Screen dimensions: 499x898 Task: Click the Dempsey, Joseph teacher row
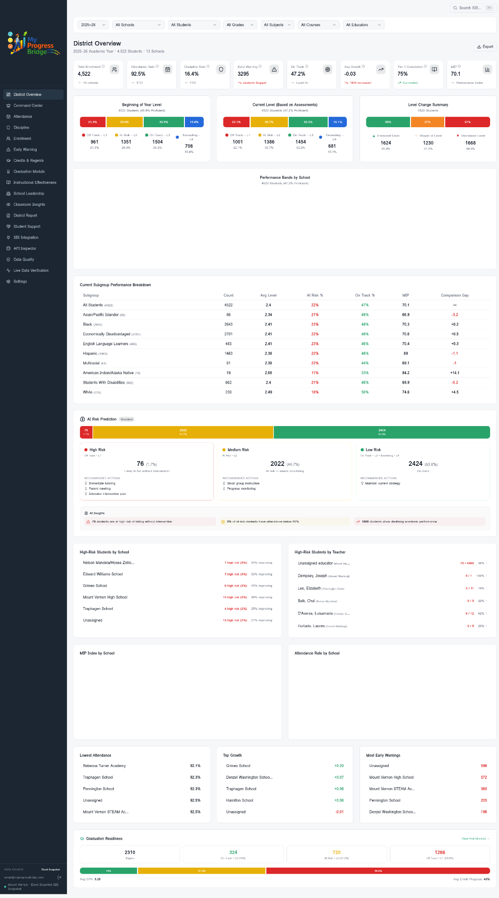click(x=392, y=576)
